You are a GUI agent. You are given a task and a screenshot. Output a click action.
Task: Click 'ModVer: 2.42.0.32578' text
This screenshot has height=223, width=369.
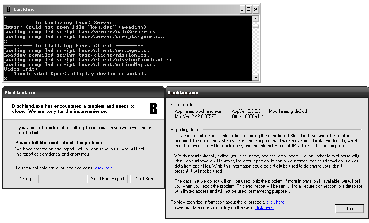click(195, 116)
